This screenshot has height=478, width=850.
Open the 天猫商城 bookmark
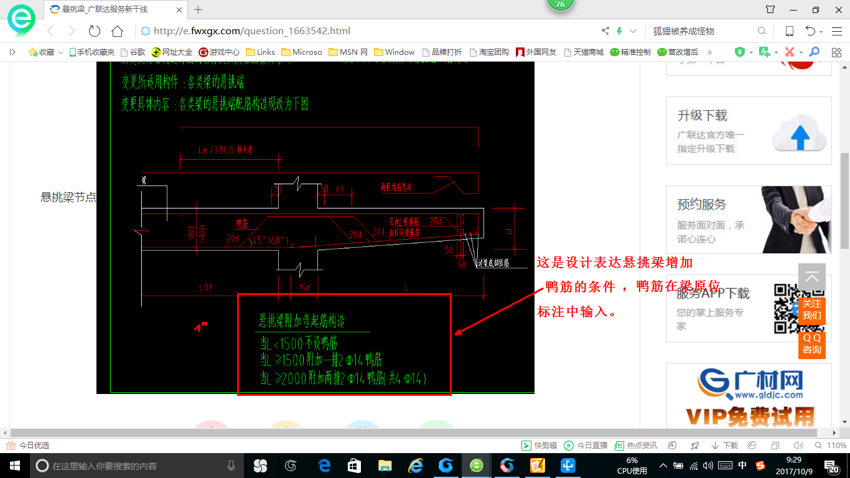pos(584,52)
